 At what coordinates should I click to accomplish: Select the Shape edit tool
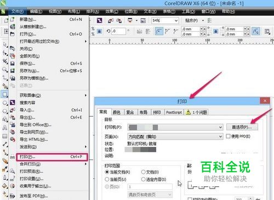click(4, 53)
